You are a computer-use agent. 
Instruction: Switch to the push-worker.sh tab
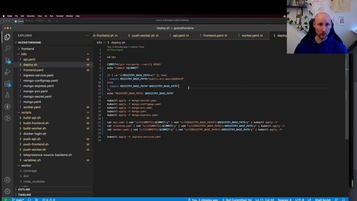pos(143,36)
